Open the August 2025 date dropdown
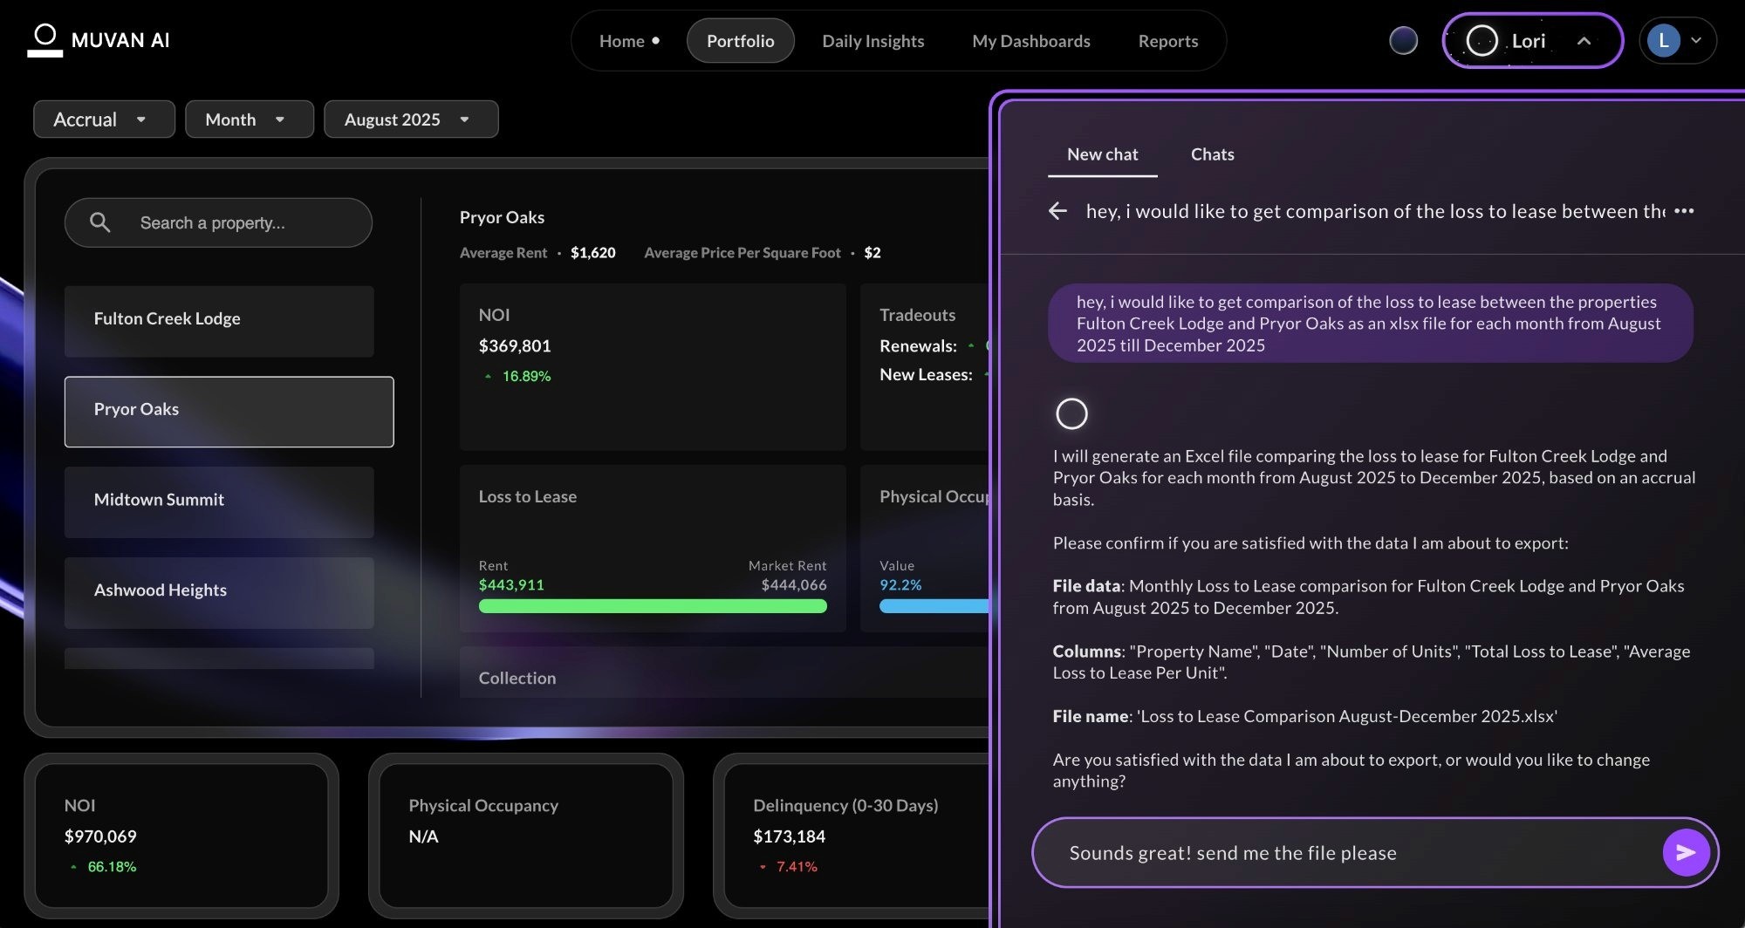1745x928 pixels. coord(411,119)
